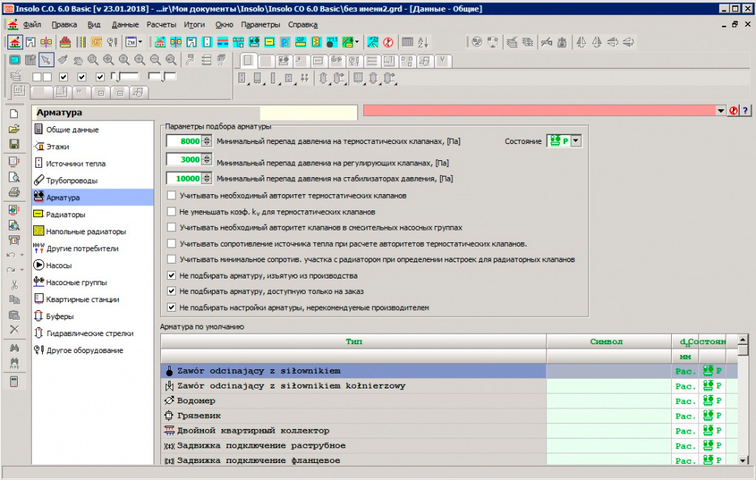
Task: Click regulating valves pressure 3000 stepper
Action: pos(207,160)
